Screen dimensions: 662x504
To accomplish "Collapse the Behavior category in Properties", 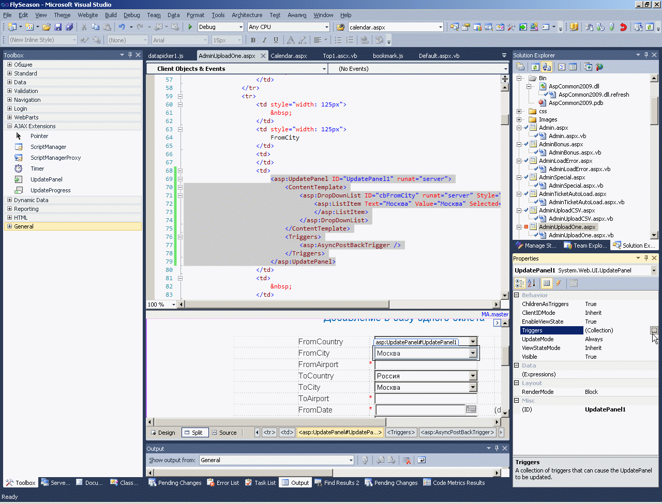I will (517, 295).
